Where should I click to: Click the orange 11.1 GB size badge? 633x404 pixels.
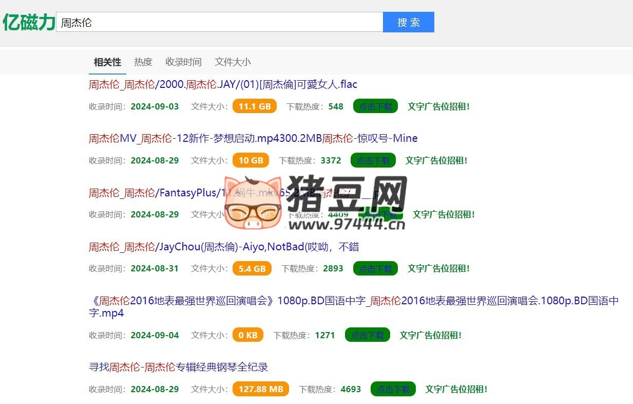255,106
